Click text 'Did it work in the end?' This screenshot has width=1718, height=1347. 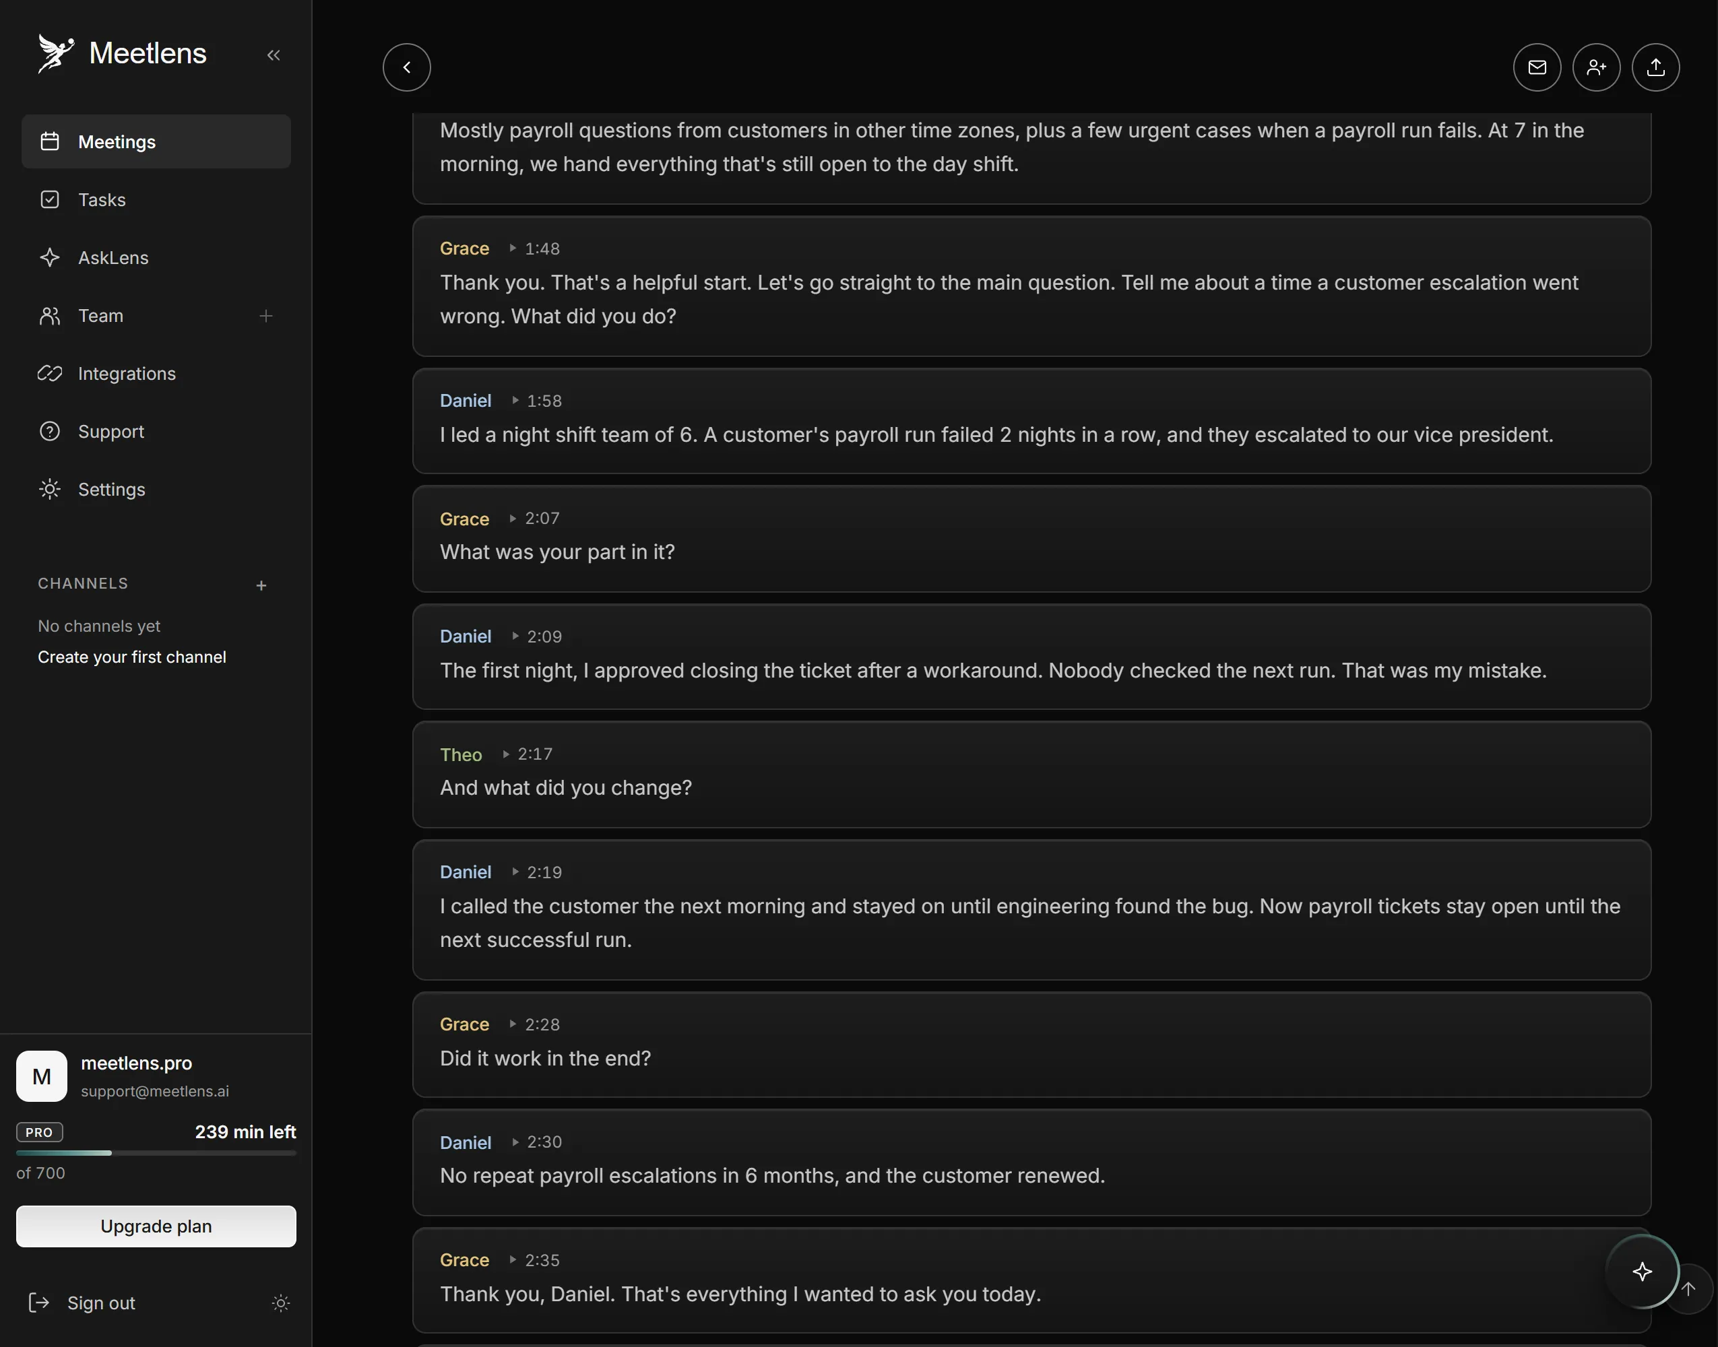coord(545,1058)
